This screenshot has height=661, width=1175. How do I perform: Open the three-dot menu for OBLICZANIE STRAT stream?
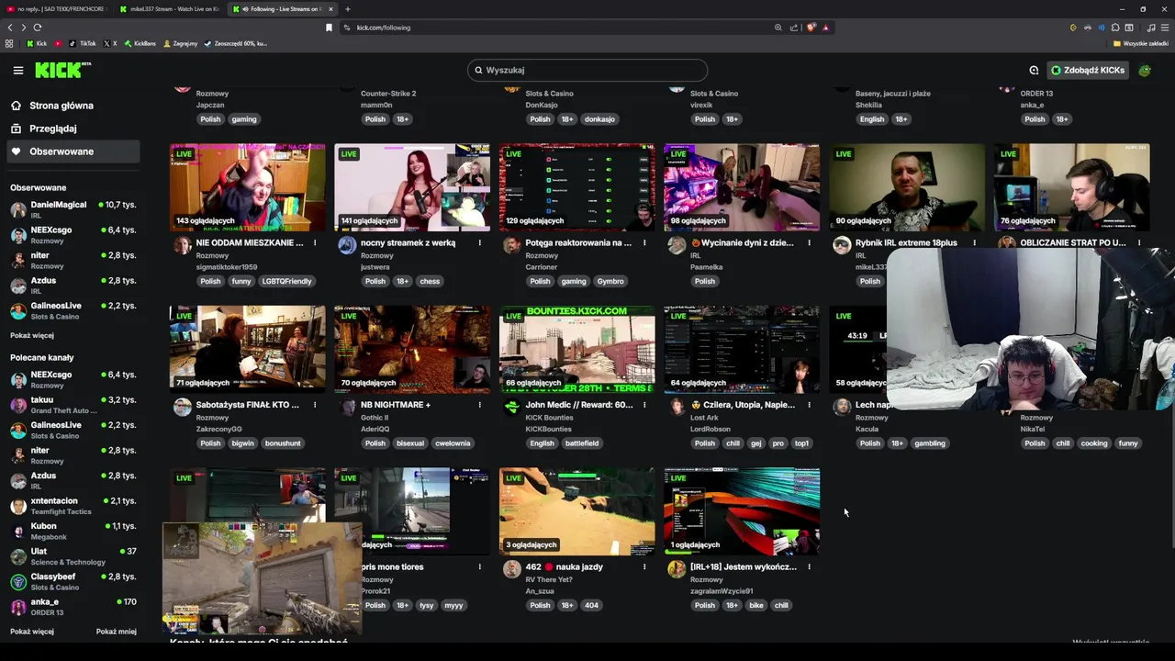coord(1138,243)
